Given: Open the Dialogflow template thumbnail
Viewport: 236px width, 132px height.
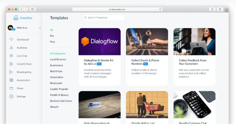Looking at the screenshot, I should (x=99, y=42).
